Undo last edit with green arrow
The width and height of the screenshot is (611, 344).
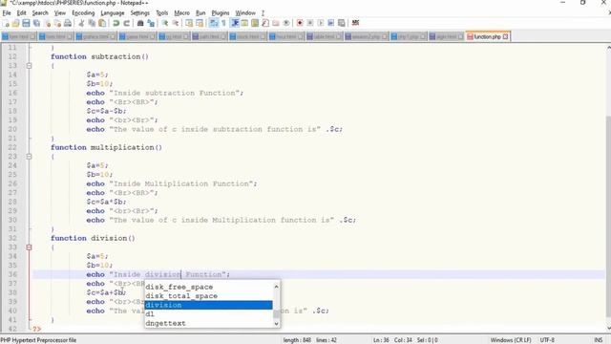click(x=116, y=23)
